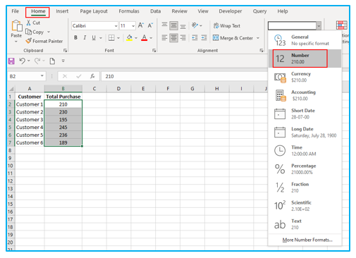Increase the indent
Image resolution: width=356 pixels, height=258 pixels.
pyautogui.click(x=204, y=38)
